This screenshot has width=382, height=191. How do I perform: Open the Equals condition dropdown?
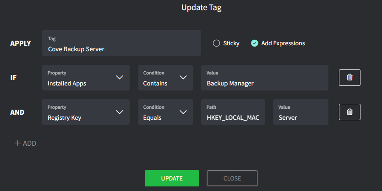coord(165,112)
